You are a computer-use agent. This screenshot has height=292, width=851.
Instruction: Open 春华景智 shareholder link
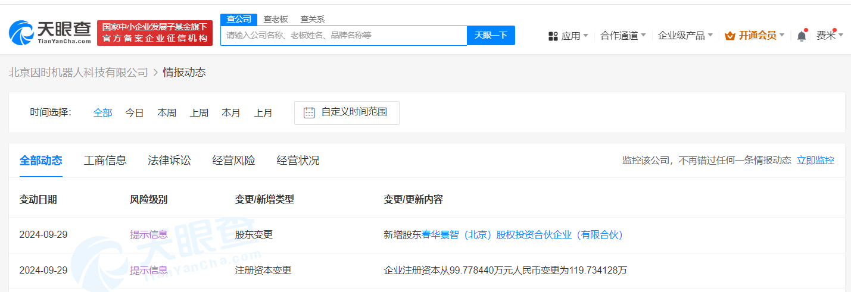[x=522, y=235]
